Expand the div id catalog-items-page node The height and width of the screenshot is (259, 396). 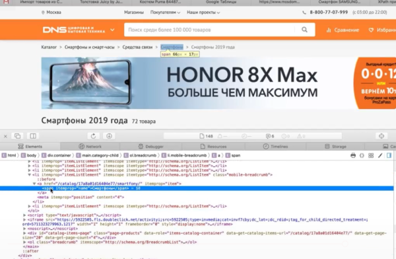24,233
